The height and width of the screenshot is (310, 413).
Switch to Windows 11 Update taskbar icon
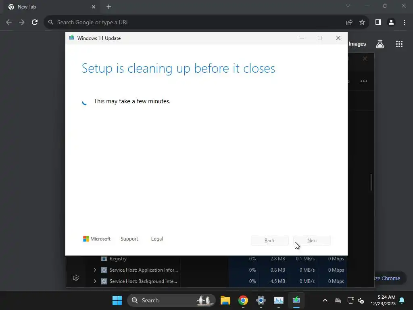[x=296, y=300]
